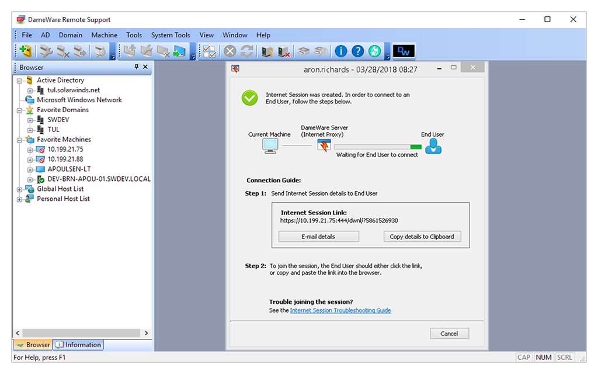Toggle the CAP indicator in the status bar
598x374 pixels.
pyautogui.click(x=524, y=357)
